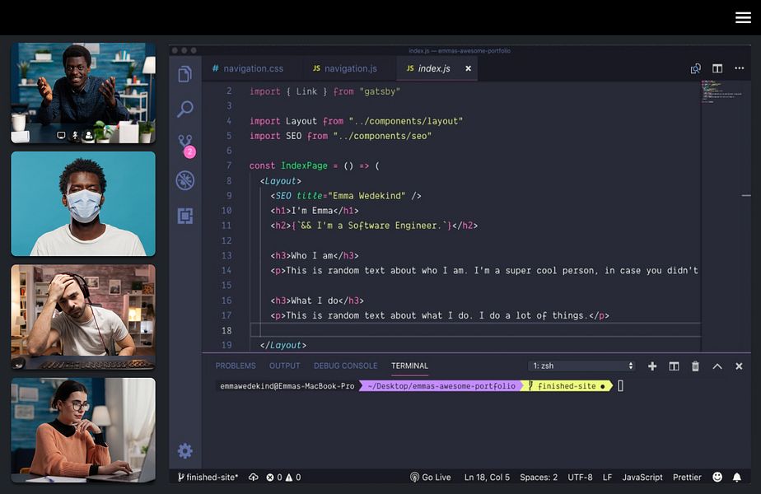The height and width of the screenshot is (494, 761).
Task: Open the editor more actions ellipsis menu
Action: (x=739, y=68)
